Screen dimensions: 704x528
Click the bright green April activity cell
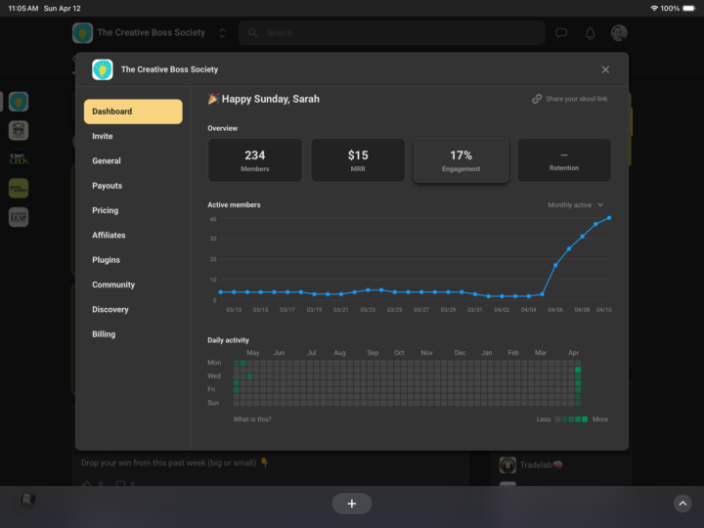tap(578, 370)
